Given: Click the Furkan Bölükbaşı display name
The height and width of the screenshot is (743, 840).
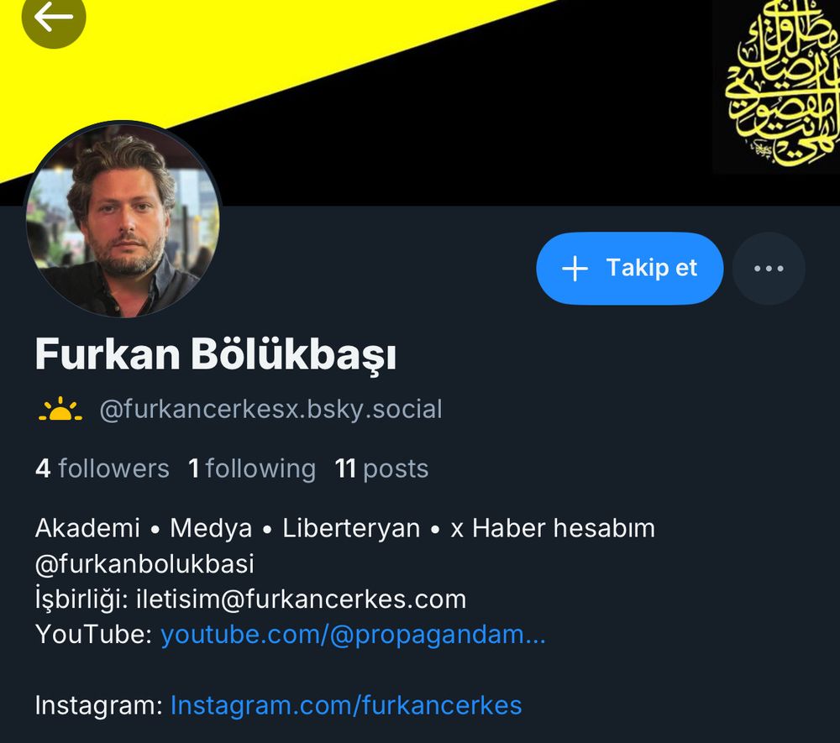Looking at the screenshot, I should coord(216,354).
